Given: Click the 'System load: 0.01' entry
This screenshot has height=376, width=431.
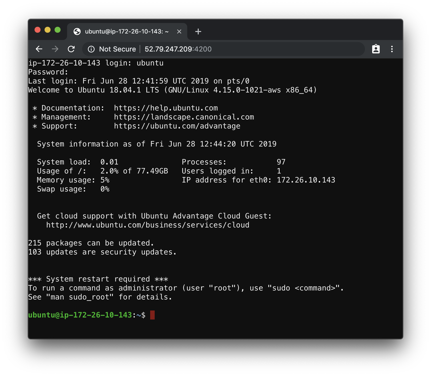Looking at the screenshot, I should coord(78,162).
